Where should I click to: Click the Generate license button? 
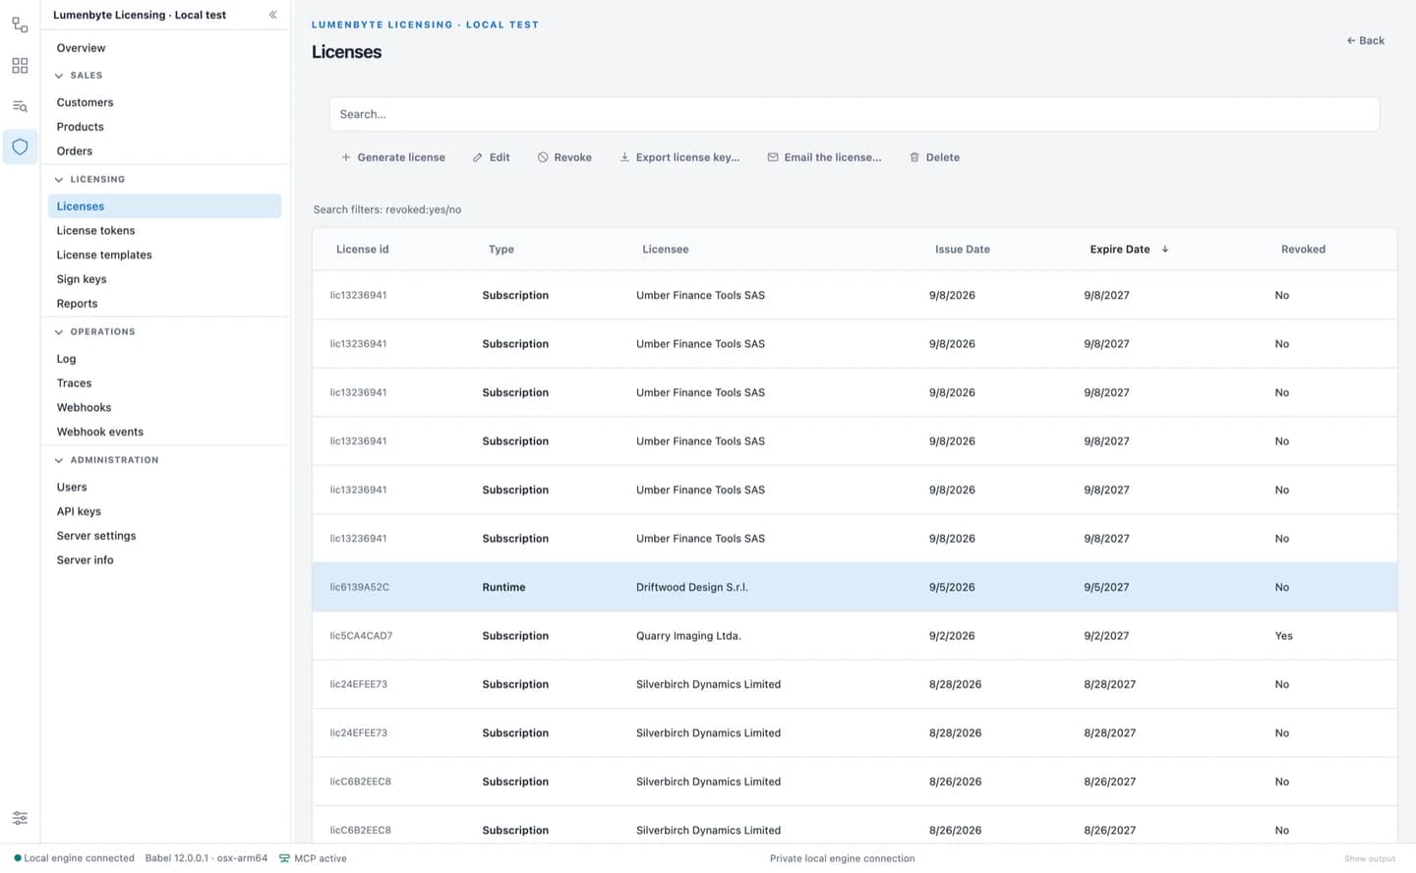393,157
